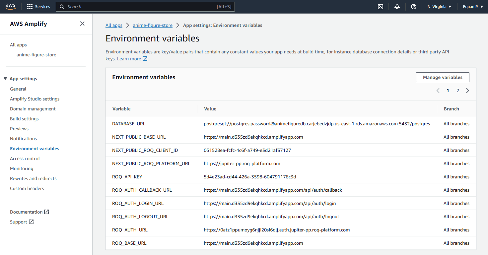Click the Branch column header
The width and height of the screenshot is (488, 255).
tap(452, 109)
